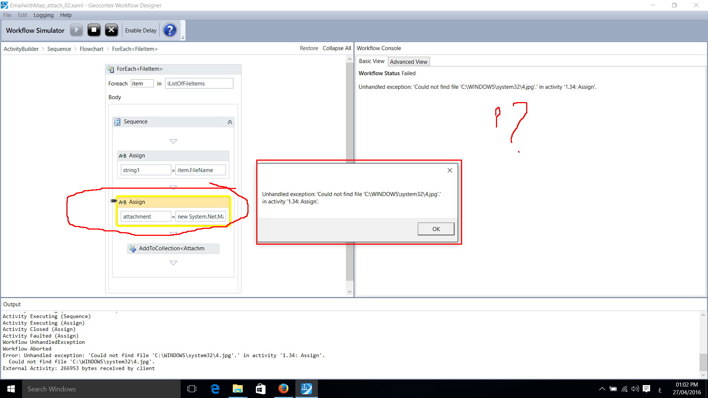Open the Edit menu
The image size is (708, 398).
pos(22,15)
